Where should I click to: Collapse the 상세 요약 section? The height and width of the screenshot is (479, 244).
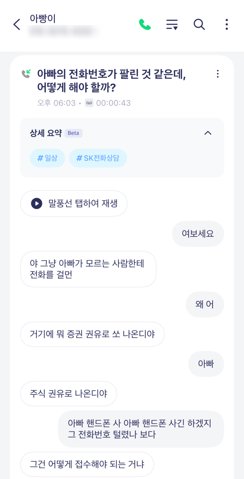point(208,133)
